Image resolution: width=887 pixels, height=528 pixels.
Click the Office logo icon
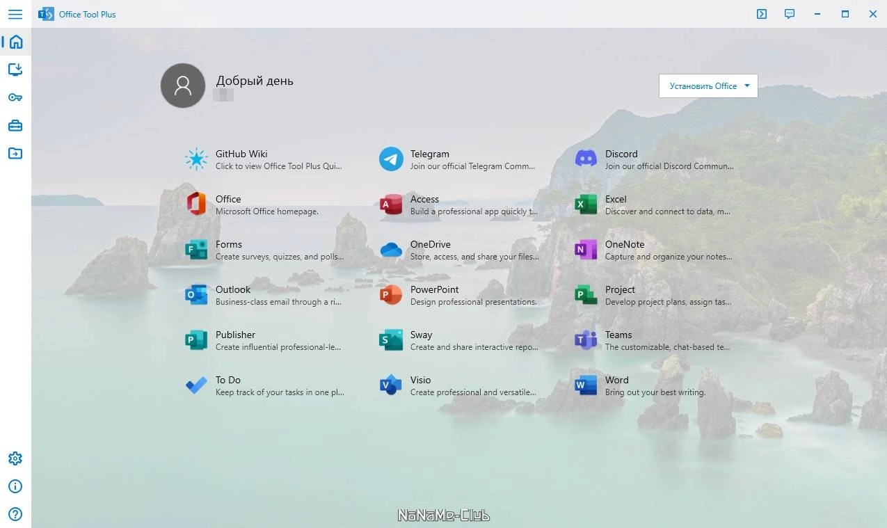pyautogui.click(x=196, y=204)
